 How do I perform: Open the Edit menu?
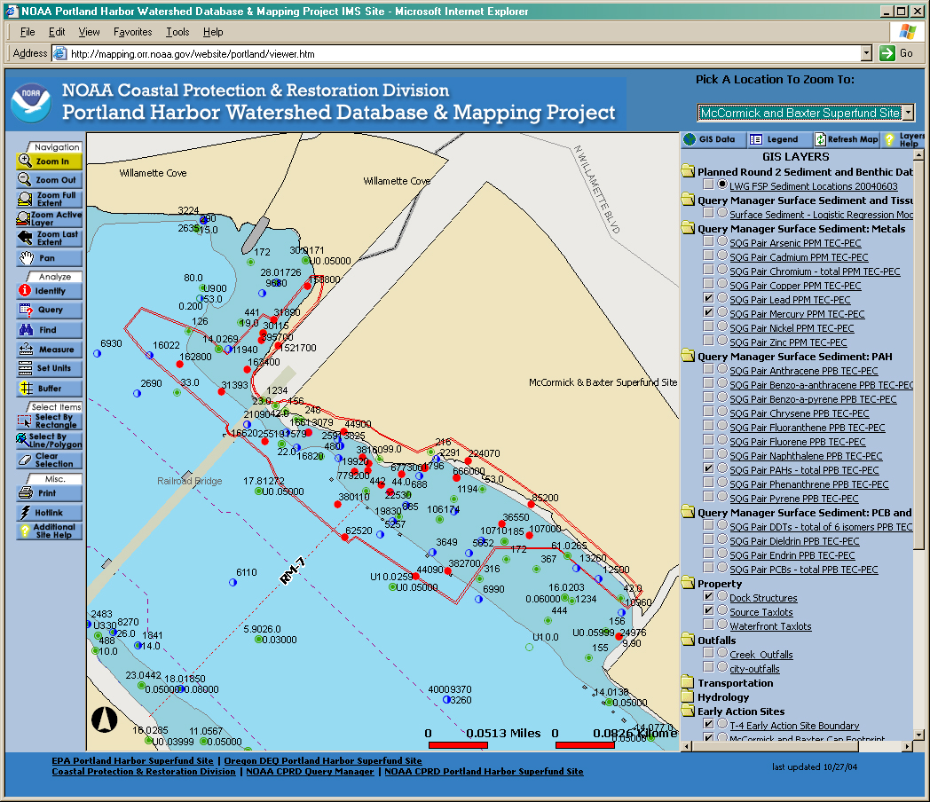point(56,32)
